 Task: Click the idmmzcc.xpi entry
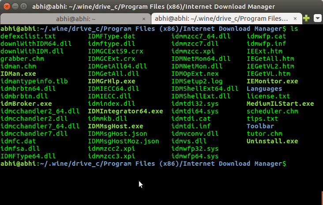[193, 51]
